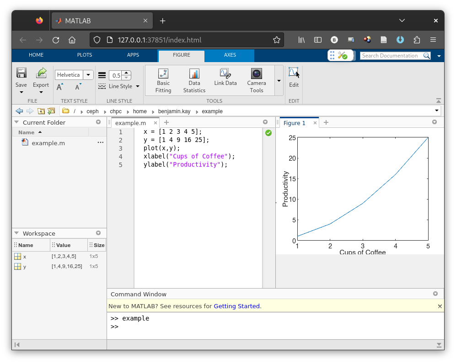
Task: Switch to the PLOTS ribbon tab
Action: pos(85,55)
